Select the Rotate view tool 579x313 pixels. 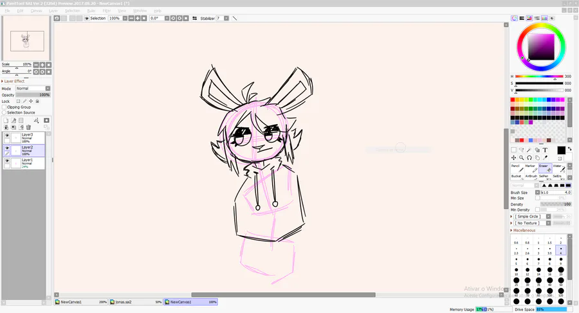point(529,157)
